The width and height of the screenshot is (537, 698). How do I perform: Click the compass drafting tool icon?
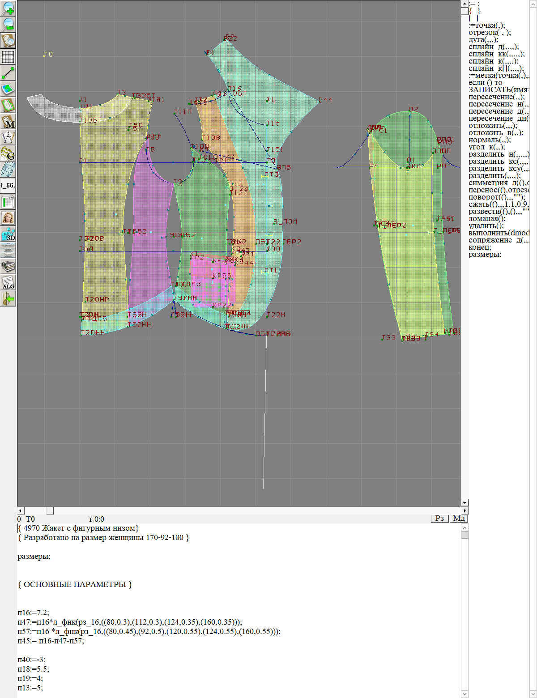(9, 137)
